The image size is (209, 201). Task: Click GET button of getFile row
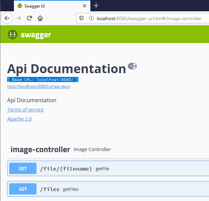point(23,169)
